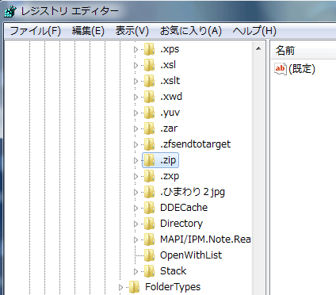Expand the .xsl key
This screenshot has height=295, width=336.
tap(136, 65)
